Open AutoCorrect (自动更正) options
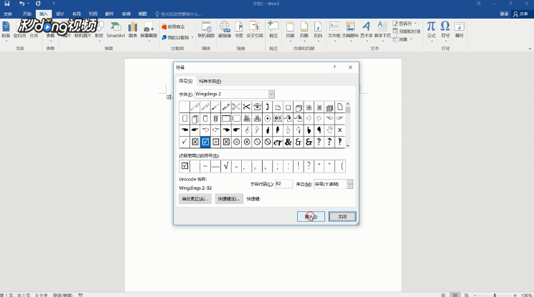534x297 pixels. point(195,199)
